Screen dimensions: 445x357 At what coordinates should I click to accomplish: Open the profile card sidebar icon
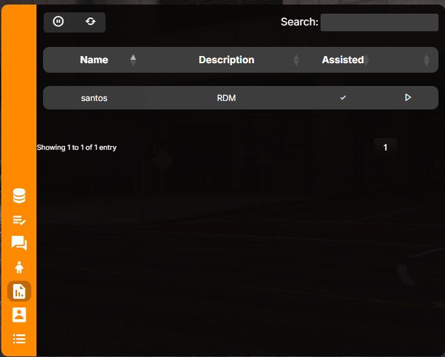point(19,315)
